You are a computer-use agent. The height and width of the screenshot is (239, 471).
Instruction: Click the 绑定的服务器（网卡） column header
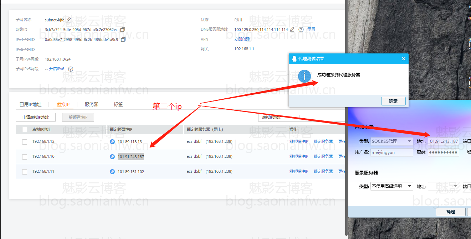205,130
